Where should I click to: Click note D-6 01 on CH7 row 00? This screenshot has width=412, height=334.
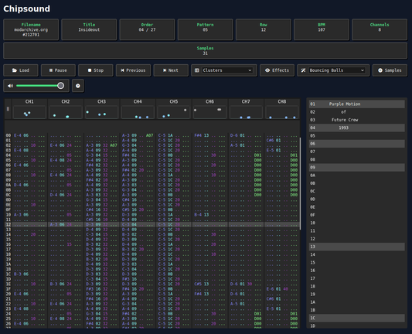tap(237, 135)
